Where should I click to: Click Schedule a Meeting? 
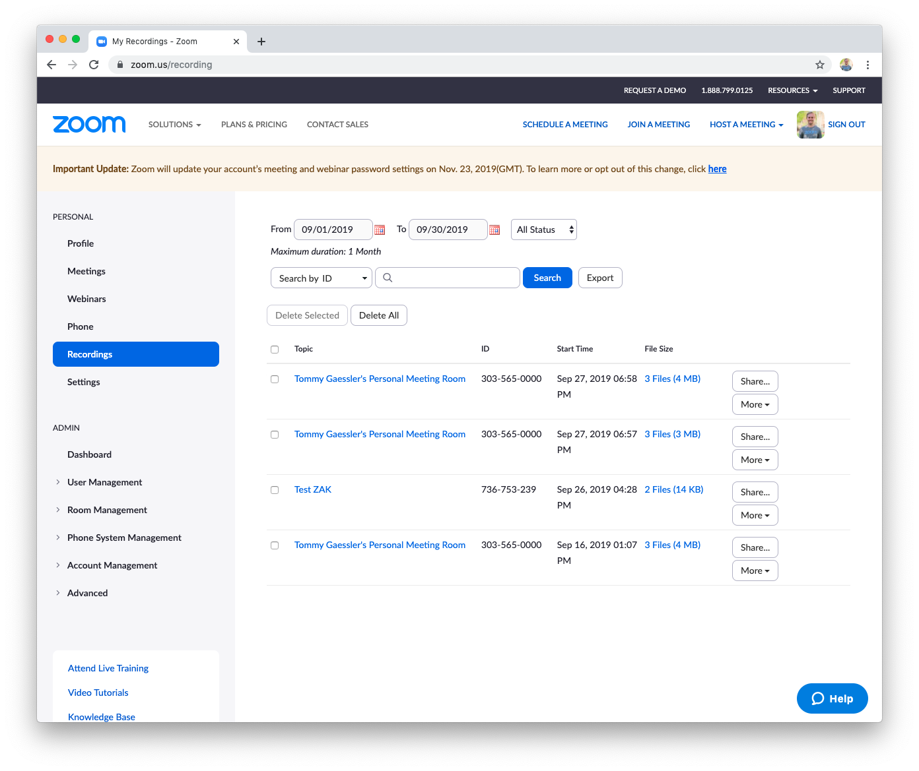565,125
